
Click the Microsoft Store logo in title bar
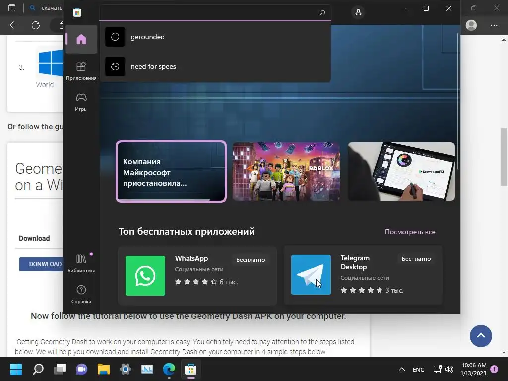click(77, 12)
